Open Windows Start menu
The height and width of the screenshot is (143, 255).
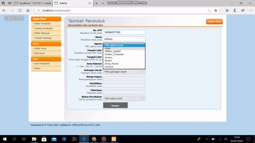click(x=5, y=139)
